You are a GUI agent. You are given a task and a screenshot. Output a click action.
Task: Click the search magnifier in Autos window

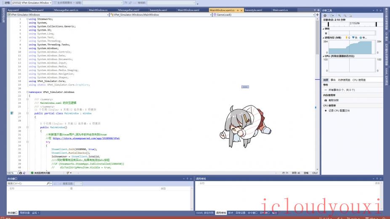(48, 183)
